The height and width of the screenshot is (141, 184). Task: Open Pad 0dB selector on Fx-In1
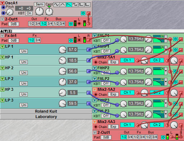14,41
